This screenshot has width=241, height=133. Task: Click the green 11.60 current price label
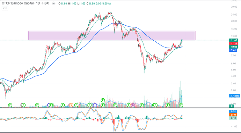(x=234, y=40)
